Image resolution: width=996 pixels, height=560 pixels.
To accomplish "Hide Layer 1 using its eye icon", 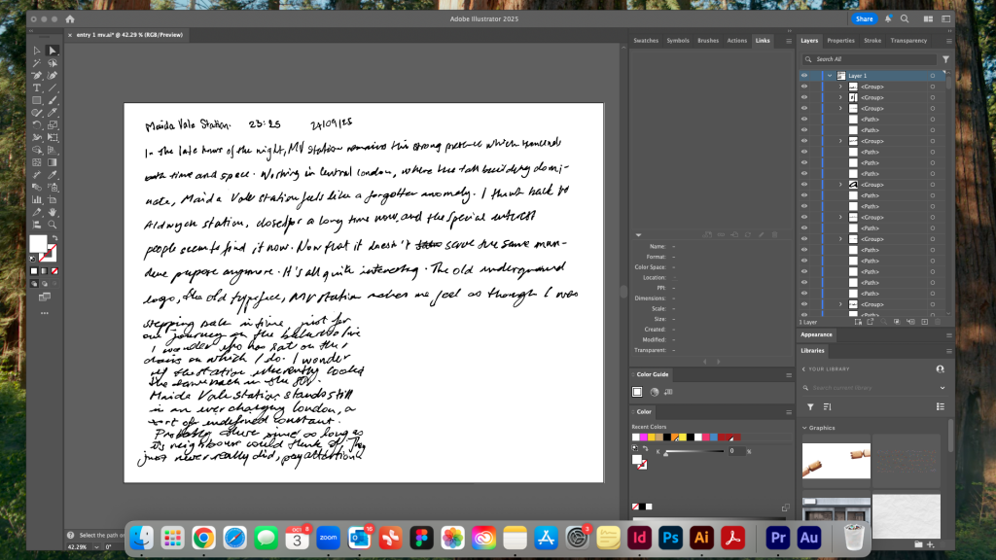I will tap(804, 75).
